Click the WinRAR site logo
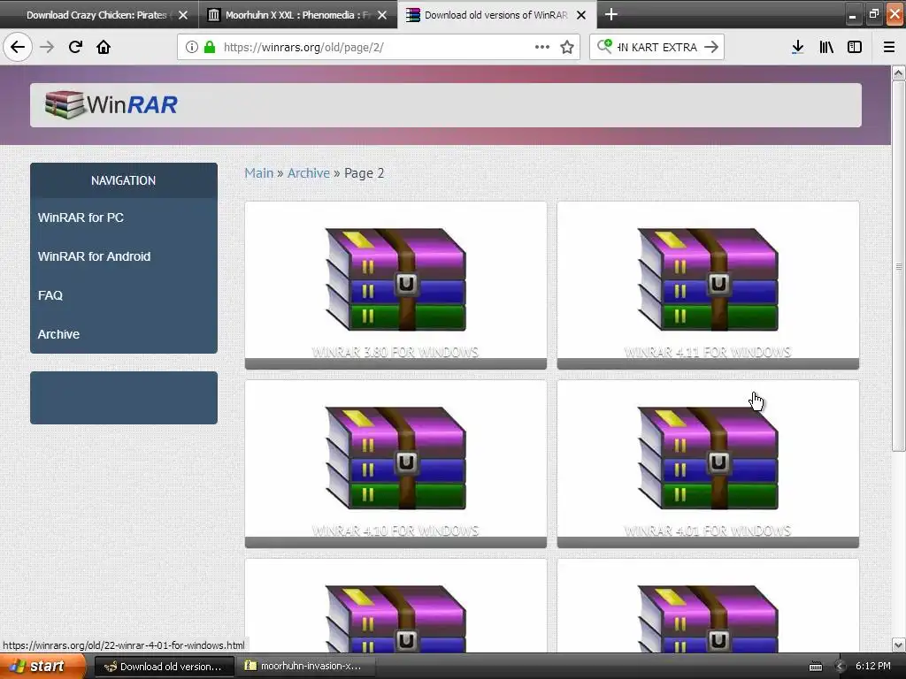This screenshot has width=906, height=679. point(111,104)
